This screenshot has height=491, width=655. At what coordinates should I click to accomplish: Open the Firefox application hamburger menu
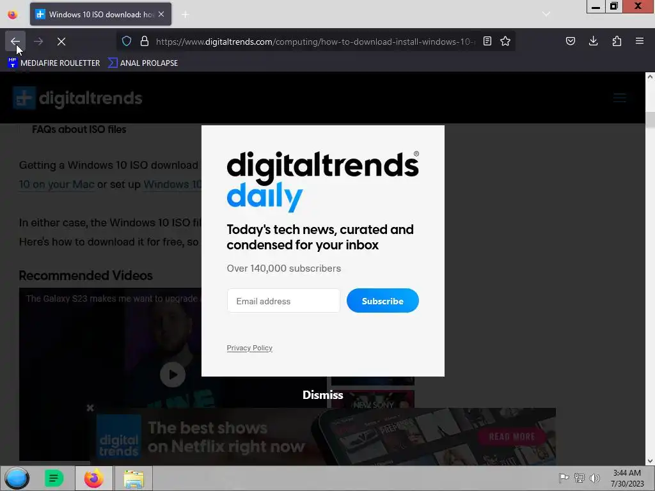pos(640,42)
